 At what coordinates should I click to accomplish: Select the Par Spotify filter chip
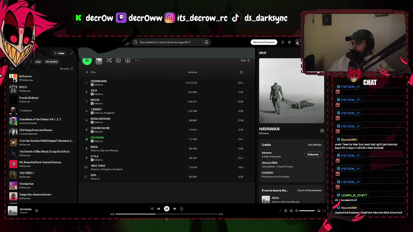(52, 62)
